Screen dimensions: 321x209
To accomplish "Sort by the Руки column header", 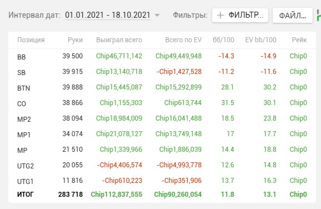I will (75, 40).
